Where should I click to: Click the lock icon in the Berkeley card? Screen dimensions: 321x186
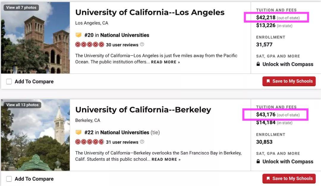[x=258, y=161]
